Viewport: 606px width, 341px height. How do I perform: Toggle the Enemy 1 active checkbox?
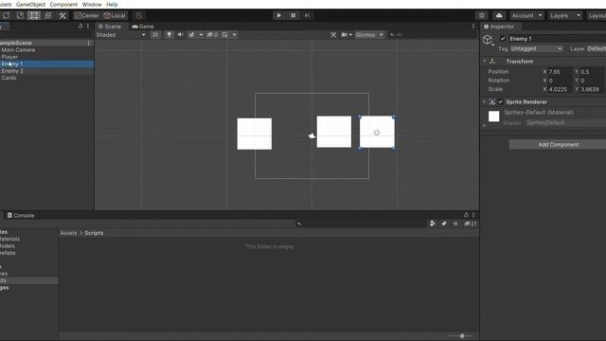coord(503,38)
